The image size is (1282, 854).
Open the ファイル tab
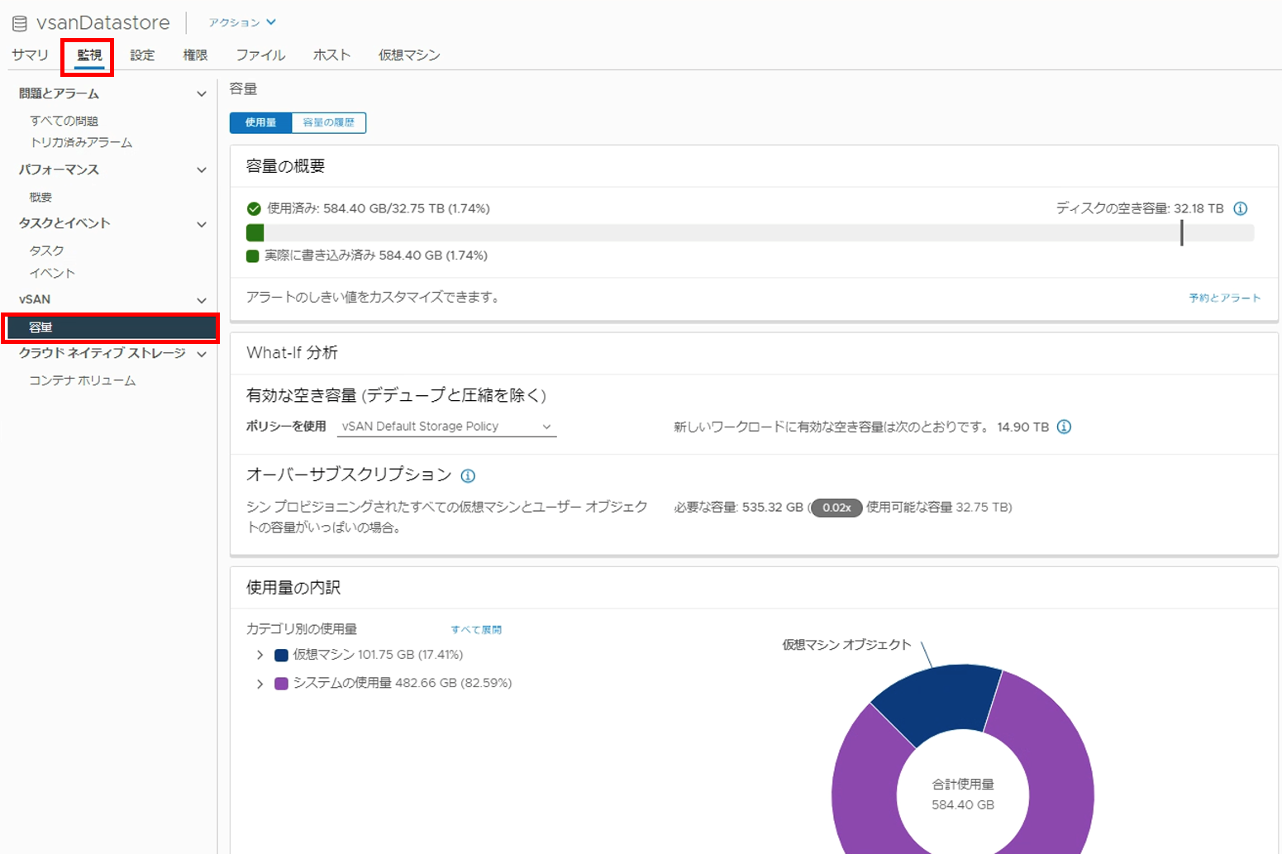[260, 55]
